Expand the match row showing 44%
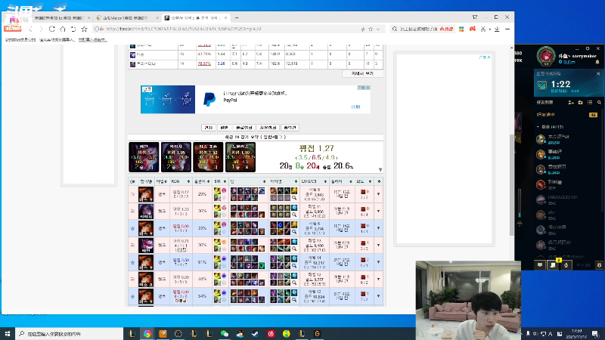The height and width of the screenshot is (340, 605). coord(378,279)
